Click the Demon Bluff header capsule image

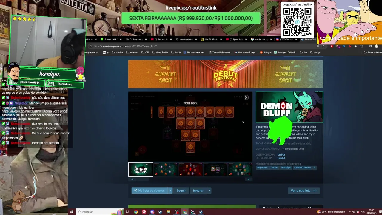(289, 107)
